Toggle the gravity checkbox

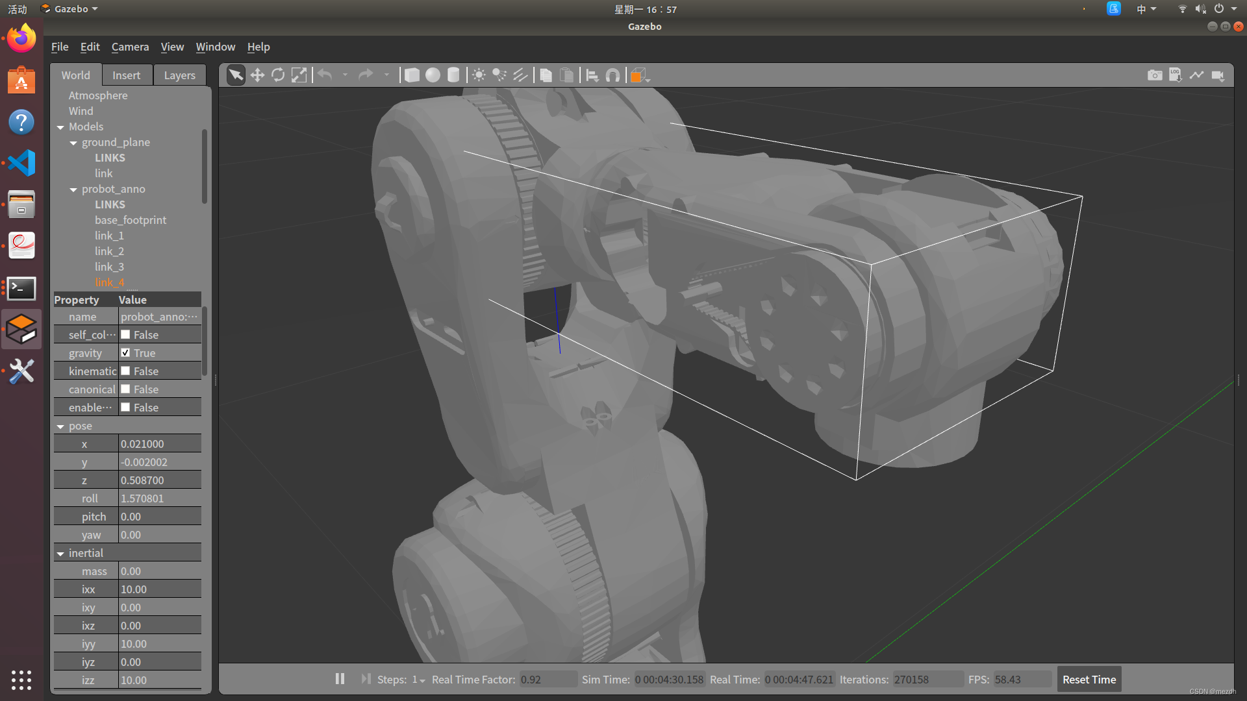[126, 352]
